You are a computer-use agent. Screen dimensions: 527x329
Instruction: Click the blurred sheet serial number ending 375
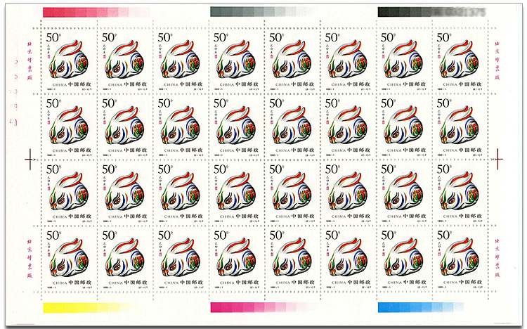460,13
